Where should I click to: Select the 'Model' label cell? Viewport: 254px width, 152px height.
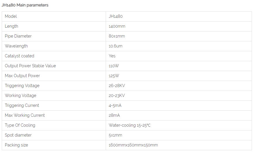(11, 16)
